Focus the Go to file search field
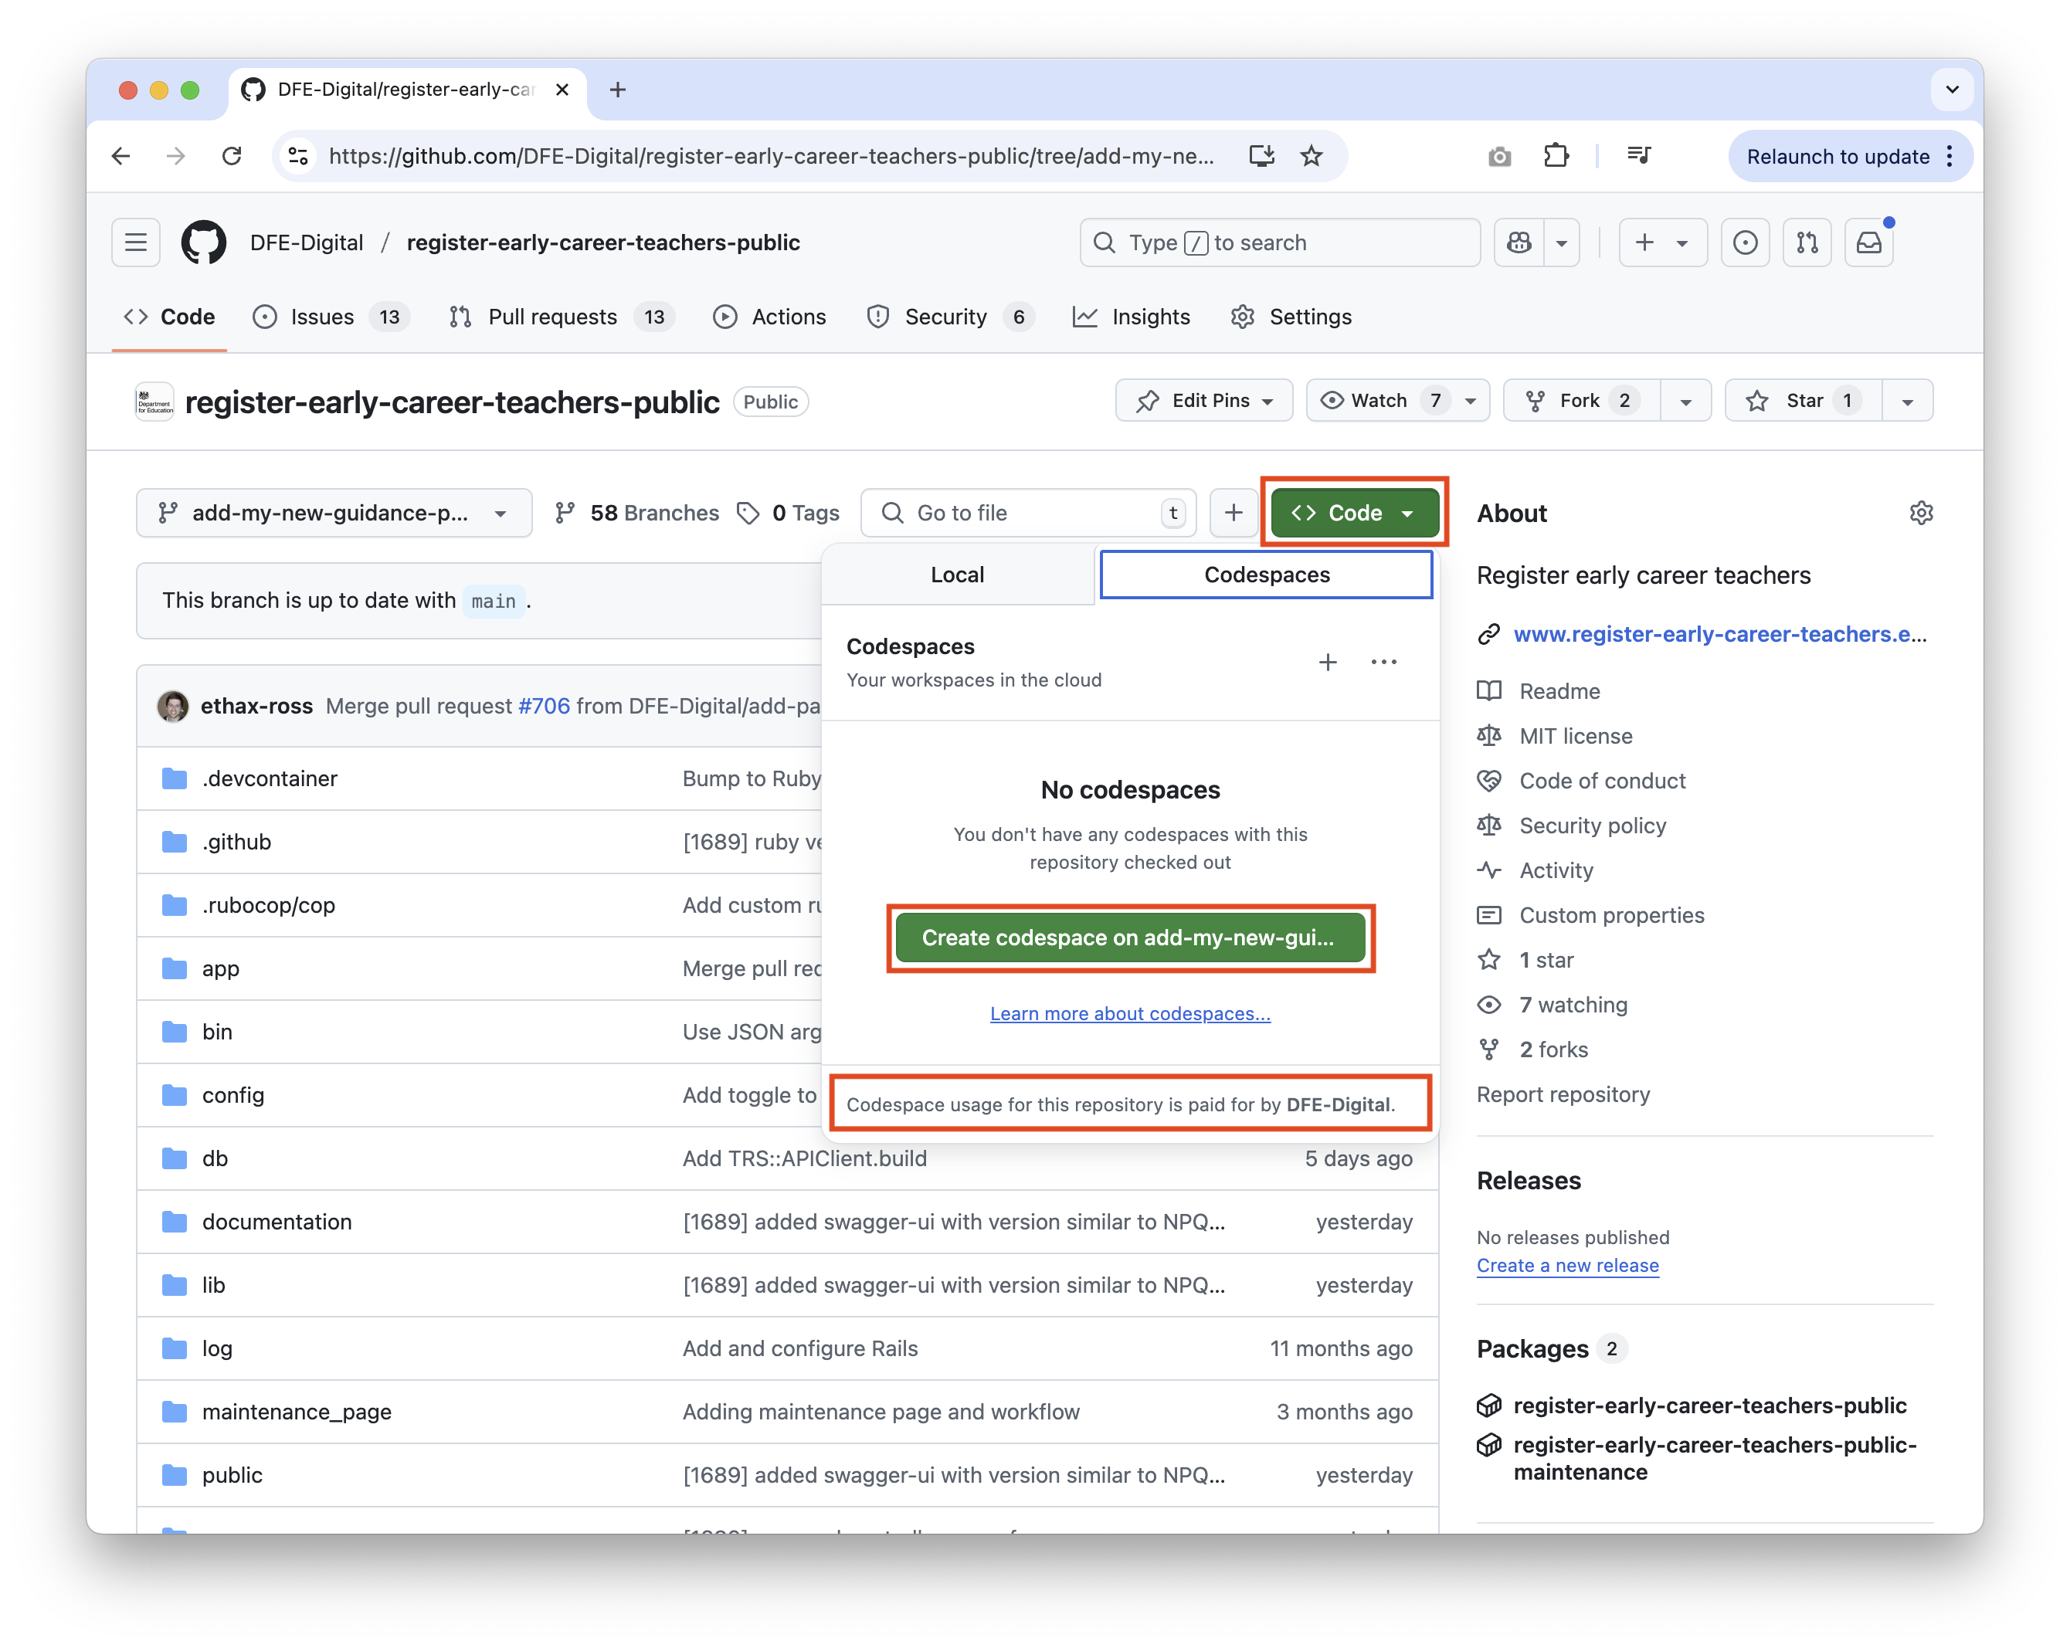The height and width of the screenshot is (1648, 2070). pyautogui.click(x=1028, y=513)
